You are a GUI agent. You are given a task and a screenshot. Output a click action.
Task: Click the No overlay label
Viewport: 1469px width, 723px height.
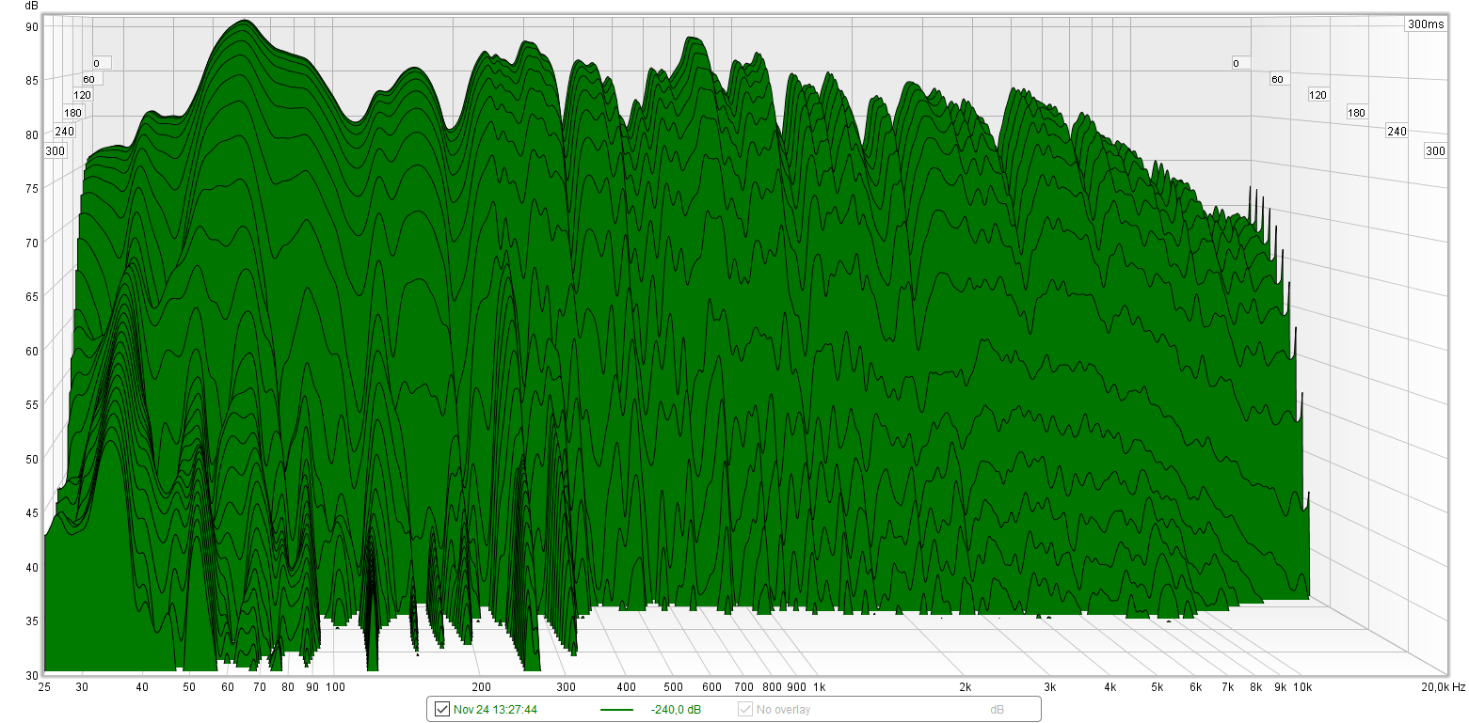pos(783,710)
